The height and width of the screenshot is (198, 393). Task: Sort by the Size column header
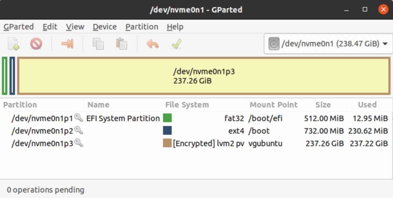click(323, 105)
